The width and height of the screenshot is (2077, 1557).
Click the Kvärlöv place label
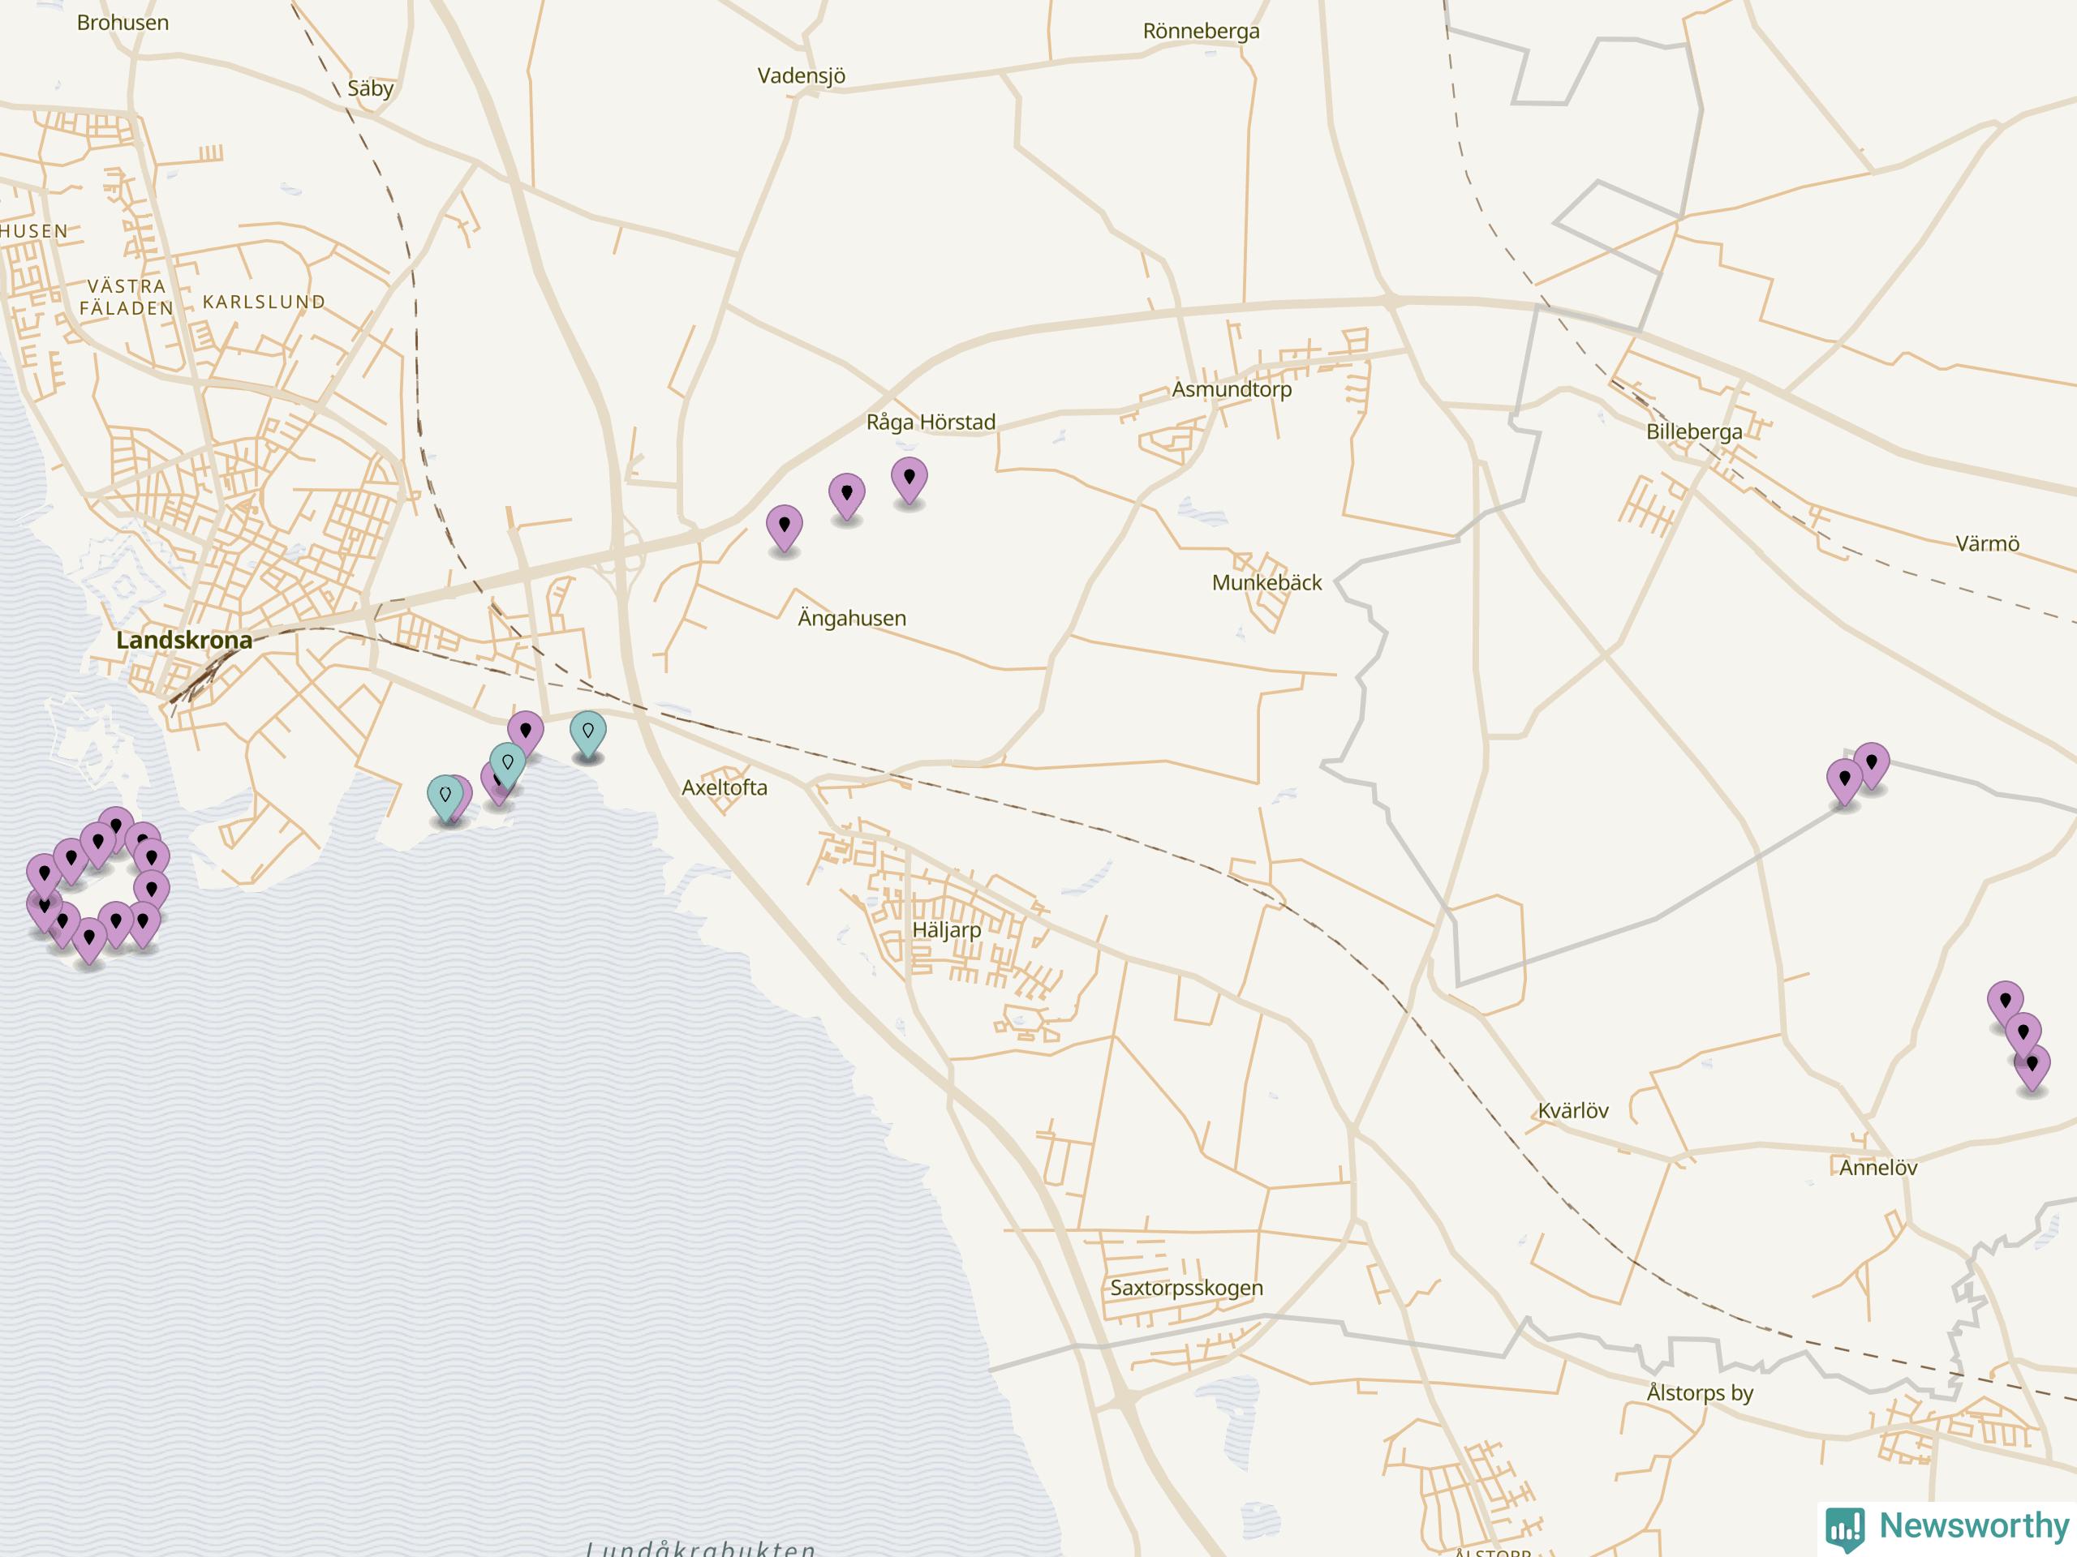pyautogui.click(x=1573, y=1110)
